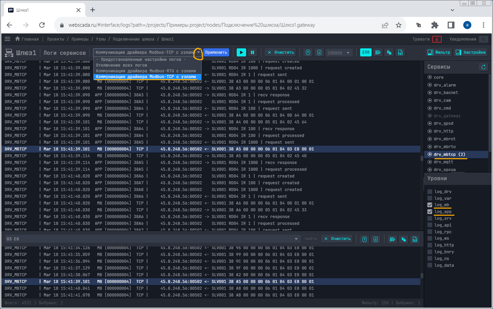
Task: Uncheck the log_mb level checkbox
Action: point(430,205)
